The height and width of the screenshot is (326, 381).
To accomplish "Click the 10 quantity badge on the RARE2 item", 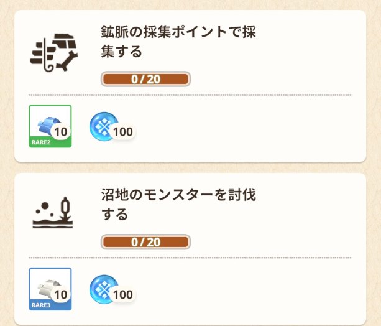I will pyautogui.click(x=60, y=131).
